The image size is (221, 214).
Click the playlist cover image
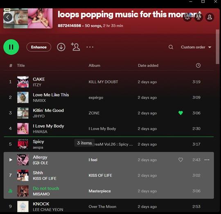[x=28, y=18]
